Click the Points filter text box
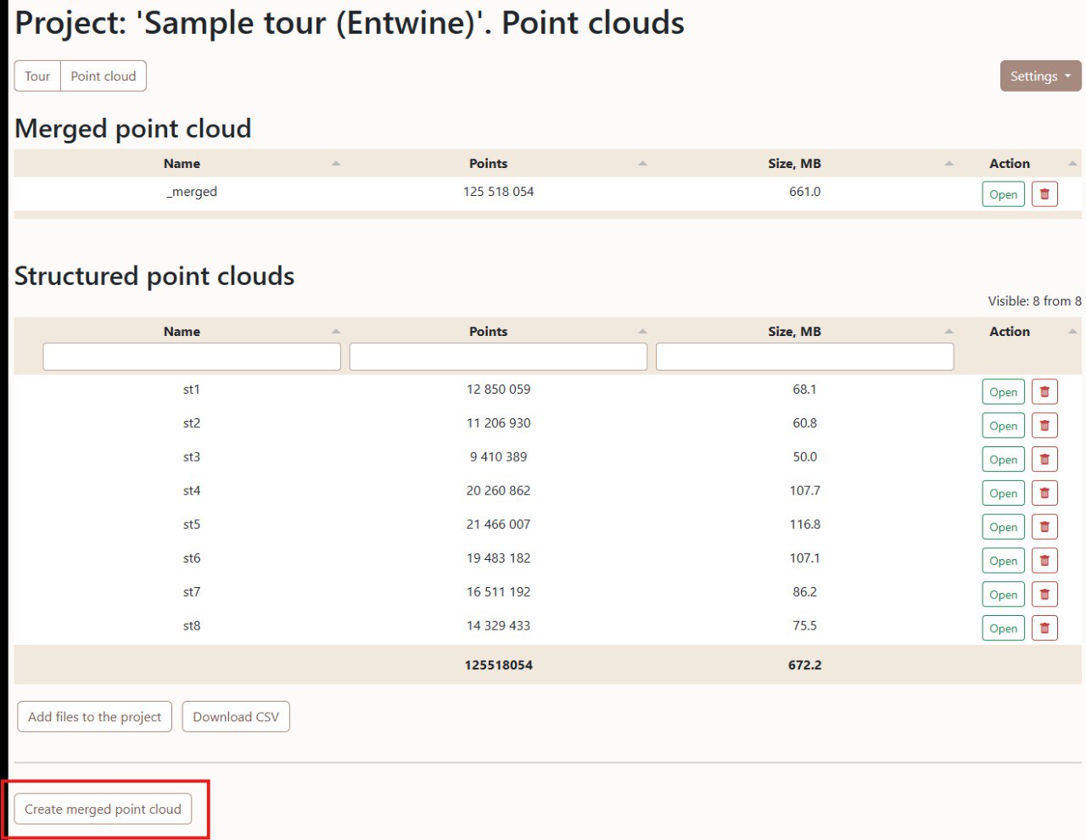 click(498, 357)
